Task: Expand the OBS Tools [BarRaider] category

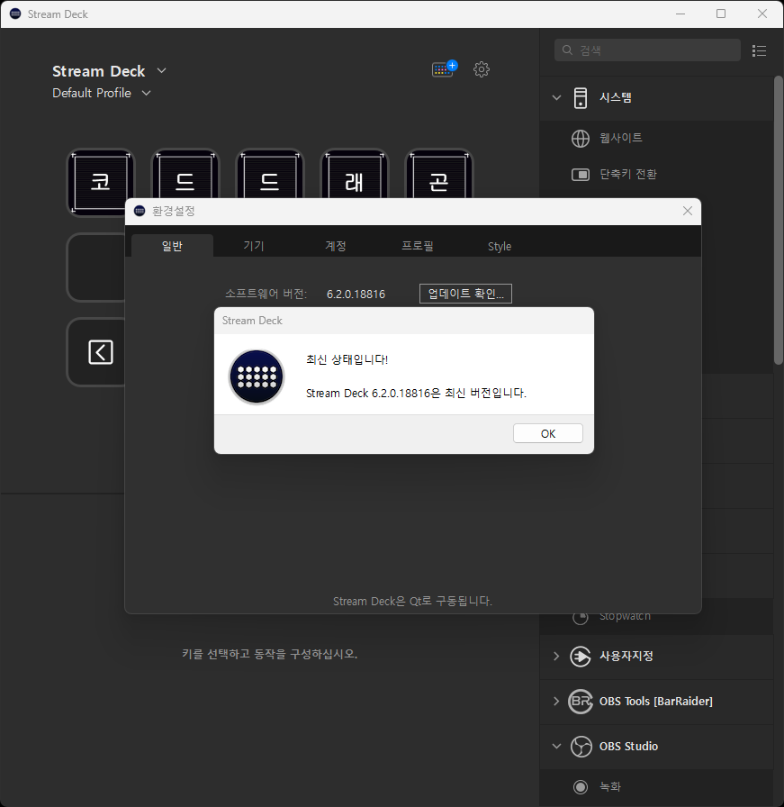Action: coord(556,701)
